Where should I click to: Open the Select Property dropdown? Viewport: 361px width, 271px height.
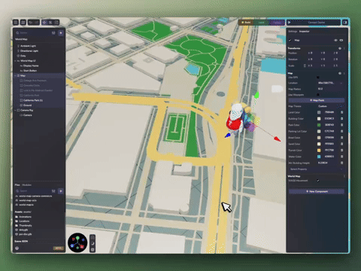coord(316,169)
